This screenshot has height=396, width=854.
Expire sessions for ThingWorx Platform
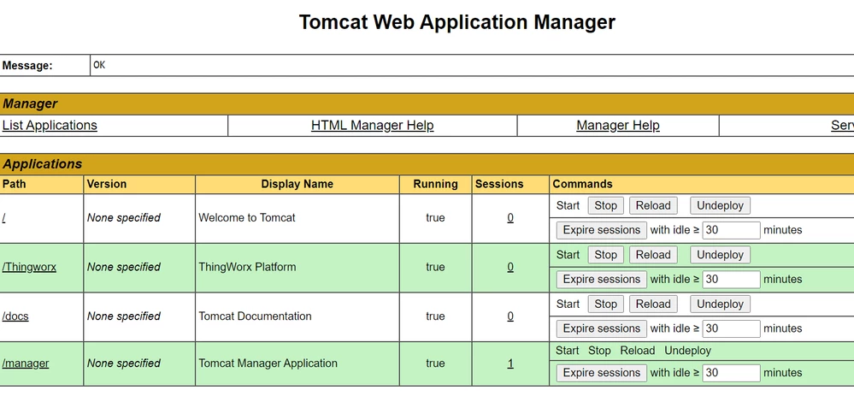(x=601, y=279)
